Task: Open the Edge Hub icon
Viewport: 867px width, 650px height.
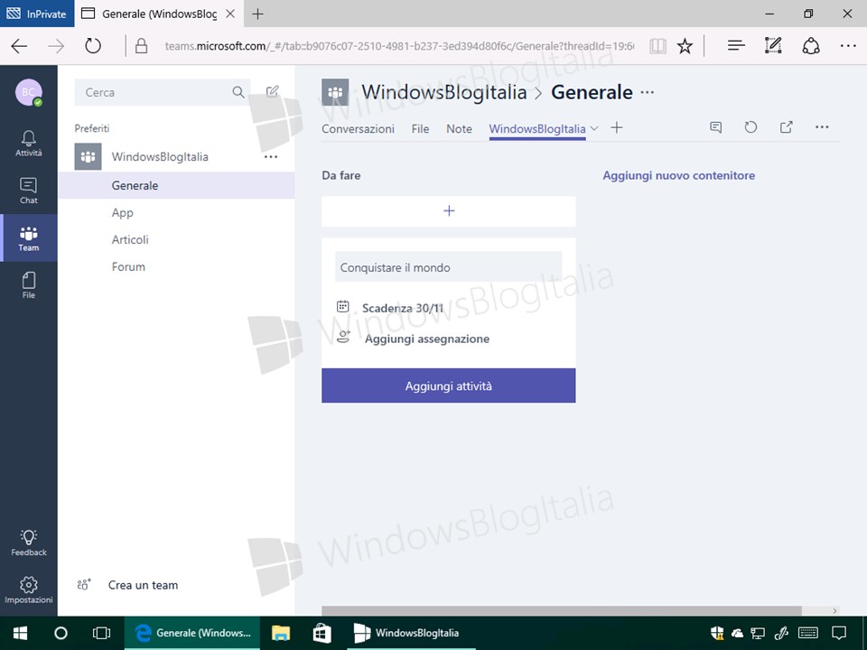Action: [x=736, y=46]
